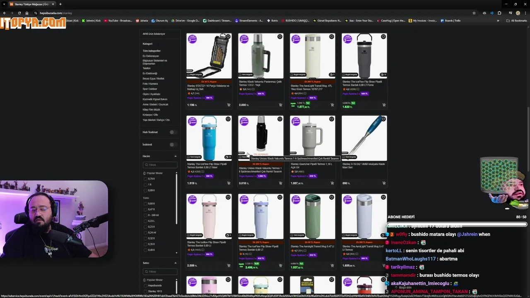Open the tab search dropdown arrow
The height and width of the screenshot is (298, 530).
tap(4, 4)
